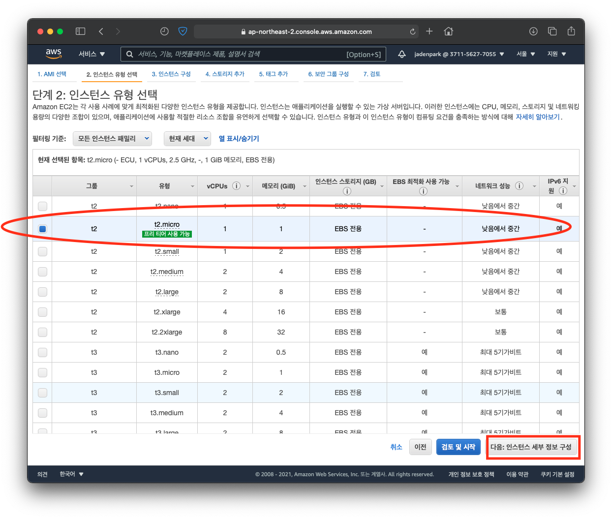This screenshot has width=612, height=519.
Task: Go back with Safari's back arrow
Action: [101, 31]
